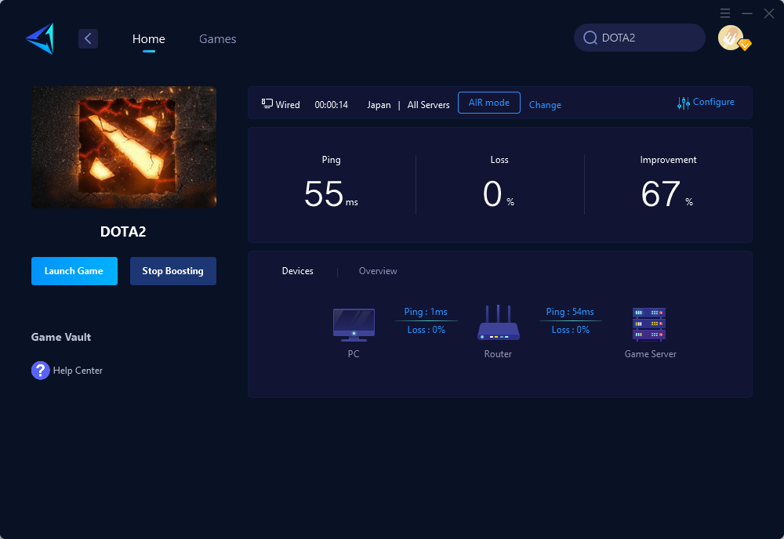Click the search magnifier icon
Screen dimensions: 784x539
pyautogui.click(x=590, y=38)
